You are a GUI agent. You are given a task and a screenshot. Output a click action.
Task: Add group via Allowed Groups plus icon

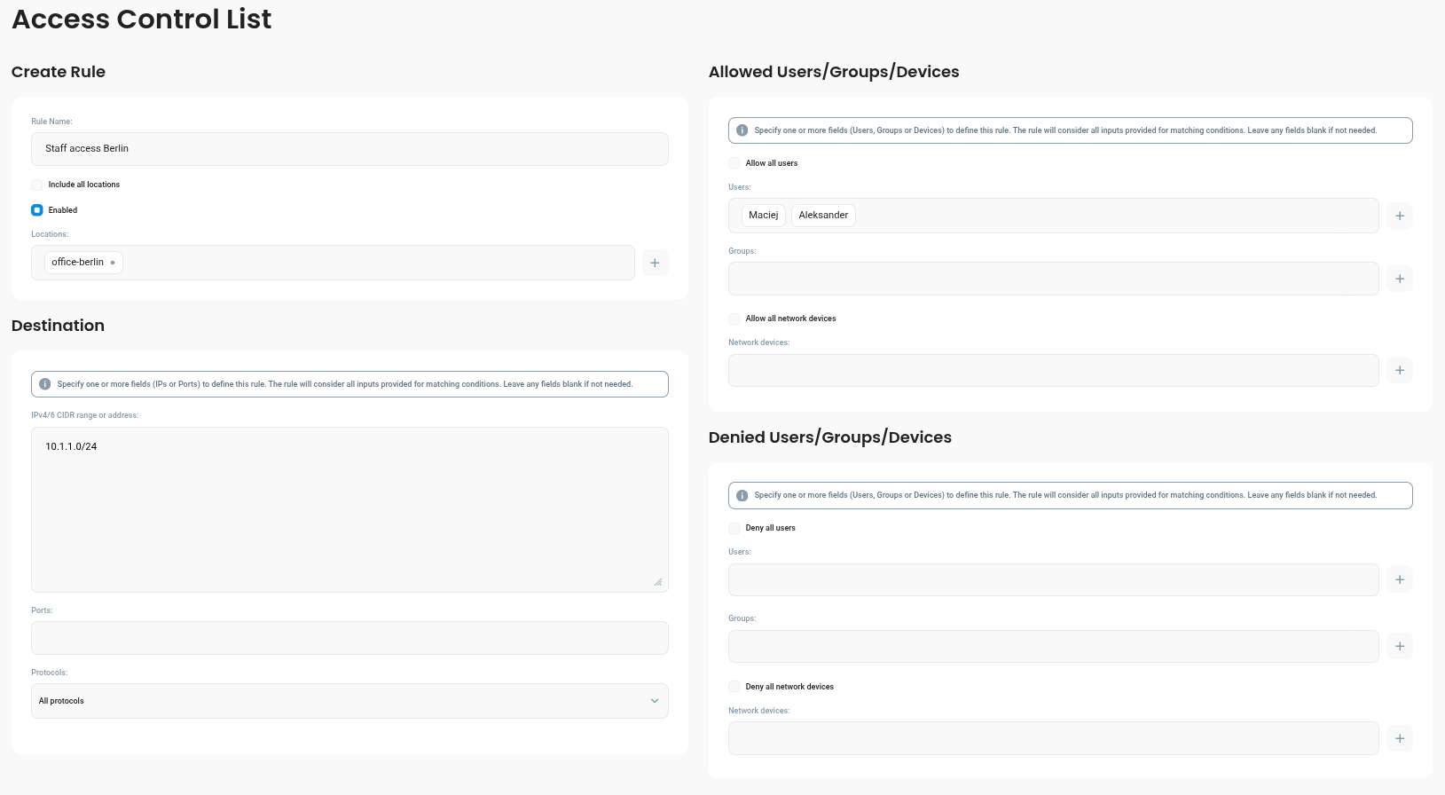point(1399,279)
